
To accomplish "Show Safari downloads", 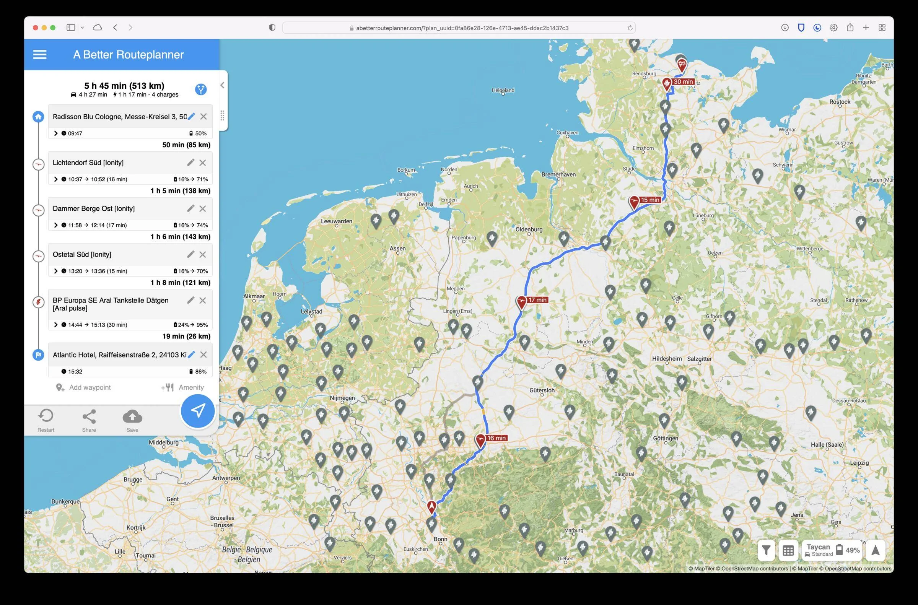I will 785,28.
